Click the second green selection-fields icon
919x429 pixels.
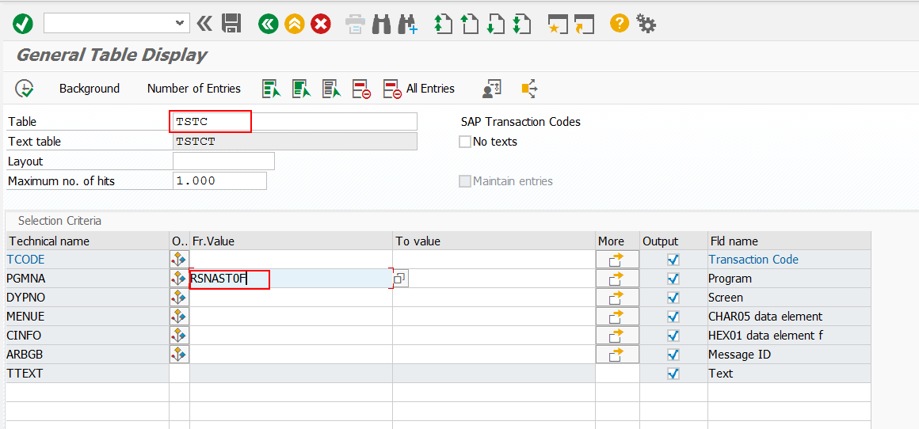click(302, 89)
